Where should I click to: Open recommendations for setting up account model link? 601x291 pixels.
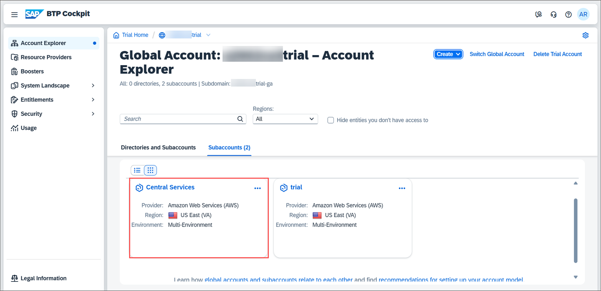[x=451, y=280]
